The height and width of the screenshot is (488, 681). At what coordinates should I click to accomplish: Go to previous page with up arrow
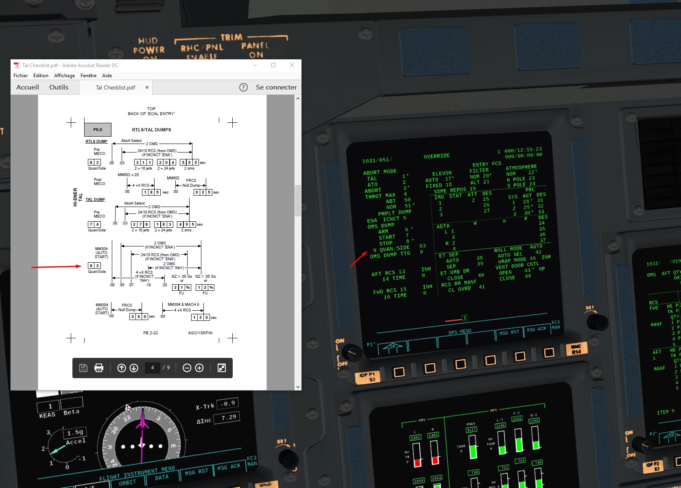(x=121, y=368)
